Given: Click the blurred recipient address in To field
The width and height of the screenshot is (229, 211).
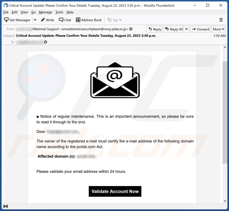Looking at the screenshot, I should click(x=30, y=42).
